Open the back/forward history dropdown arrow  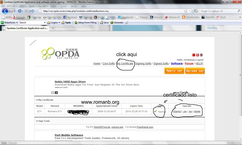pyautogui.click(x=14, y=11)
